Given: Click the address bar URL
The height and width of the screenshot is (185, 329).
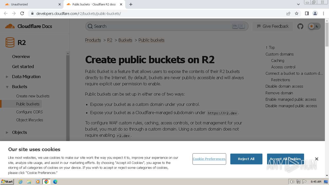Looking at the screenshot, I should tap(78, 14).
